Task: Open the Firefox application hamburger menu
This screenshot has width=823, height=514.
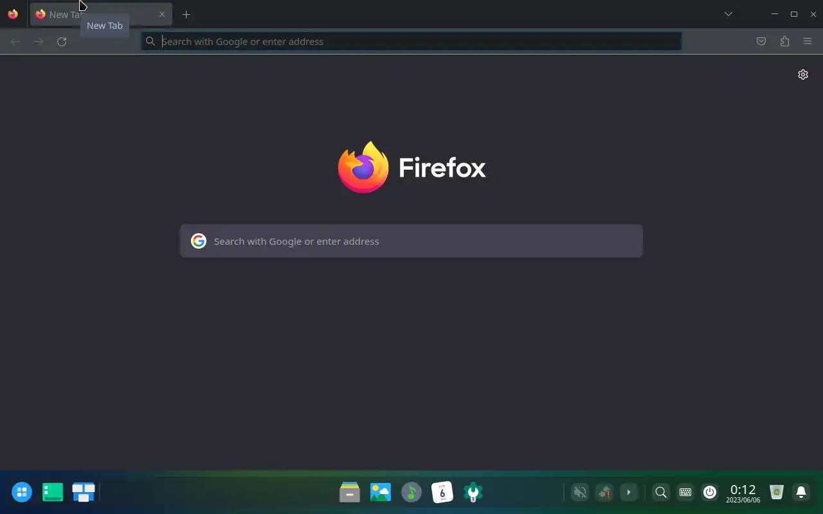Action: pos(808,41)
